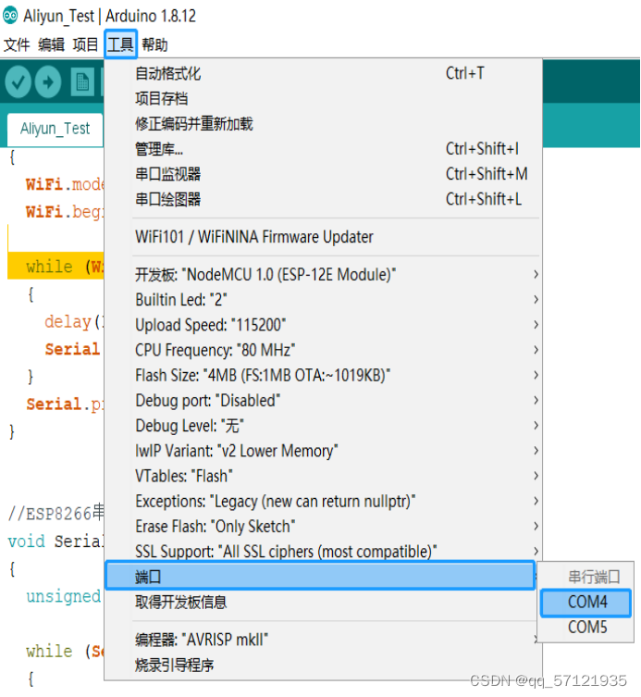641x697 pixels.
Task: Expand the Exceptions Legacy submenu
Action: pyautogui.click(x=323, y=502)
